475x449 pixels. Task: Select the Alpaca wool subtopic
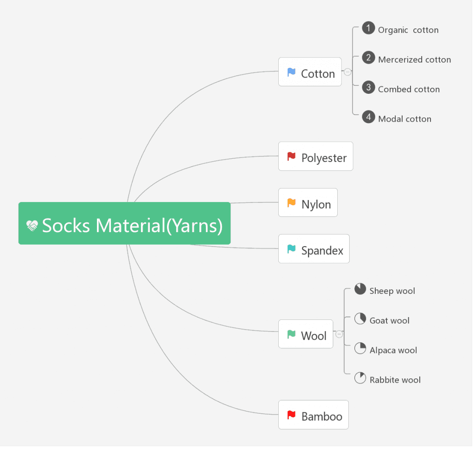[x=393, y=350]
